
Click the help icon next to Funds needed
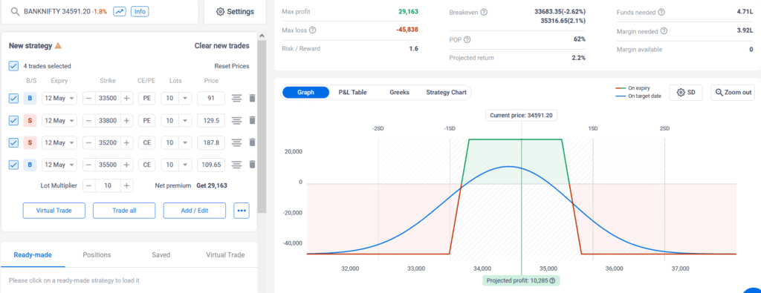(661, 12)
